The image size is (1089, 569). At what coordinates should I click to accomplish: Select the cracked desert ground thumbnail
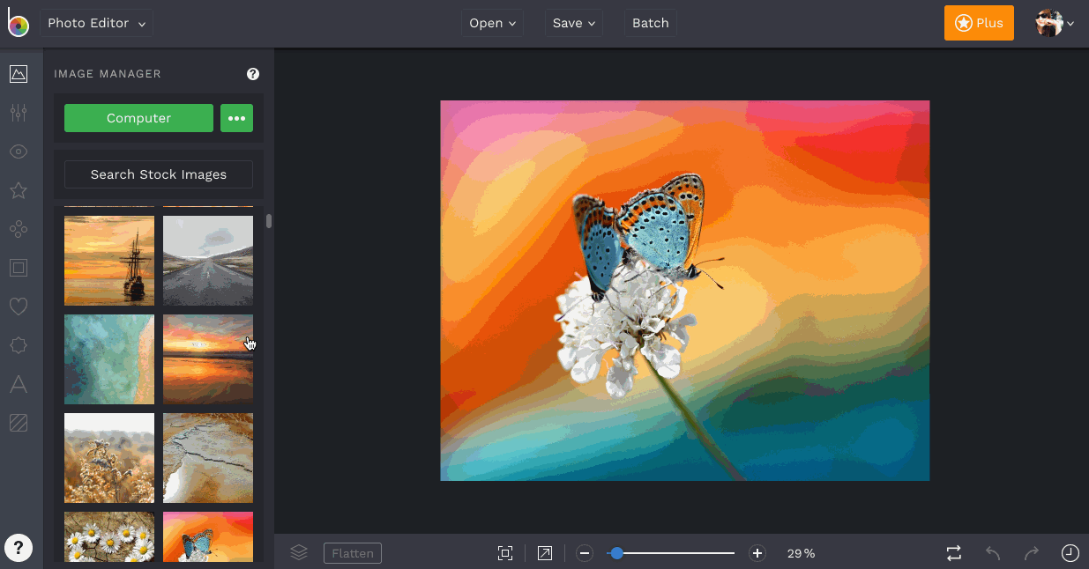[208, 458]
